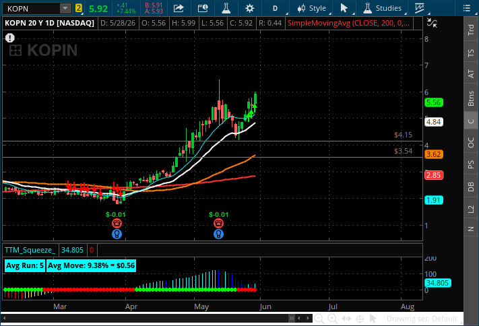Image resolution: width=479 pixels, height=326 pixels.
Task: Click the April earnings phone icon
Action: tap(117, 224)
